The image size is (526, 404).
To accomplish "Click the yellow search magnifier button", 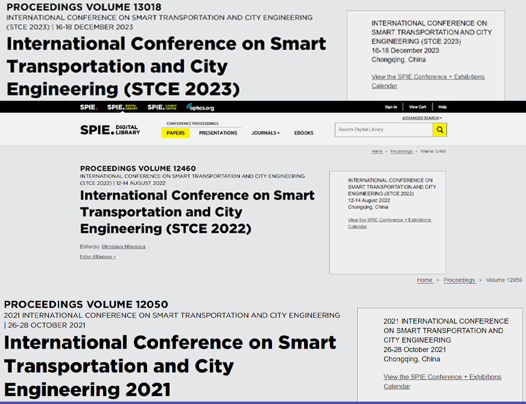I will coord(440,130).
